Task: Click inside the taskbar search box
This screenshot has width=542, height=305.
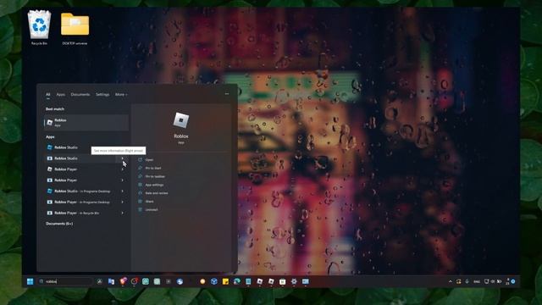Action: [65, 281]
